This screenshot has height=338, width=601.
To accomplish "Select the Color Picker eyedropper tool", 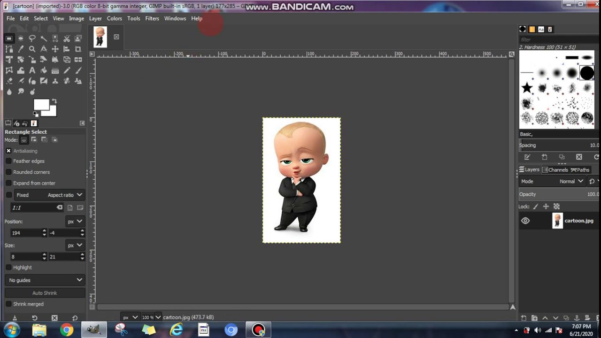I will 21,49.
